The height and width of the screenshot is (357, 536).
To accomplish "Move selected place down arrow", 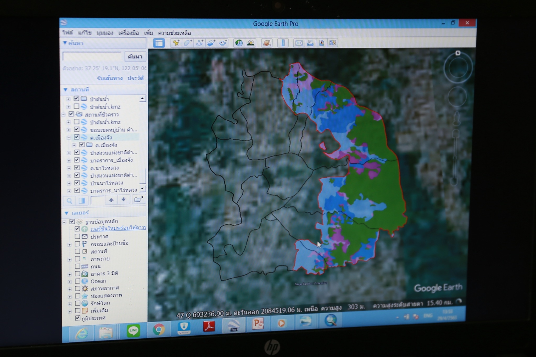I will (x=124, y=200).
